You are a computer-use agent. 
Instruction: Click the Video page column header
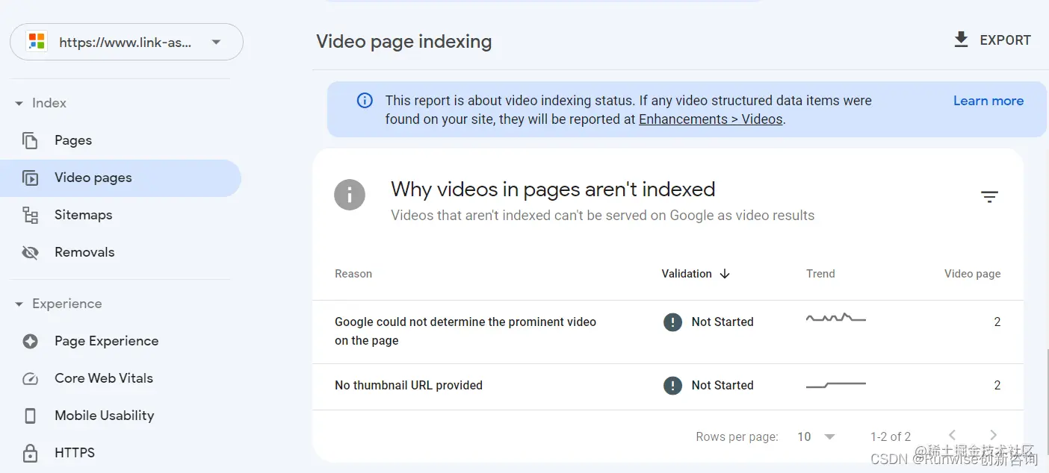pyautogui.click(x=972, y=274)
